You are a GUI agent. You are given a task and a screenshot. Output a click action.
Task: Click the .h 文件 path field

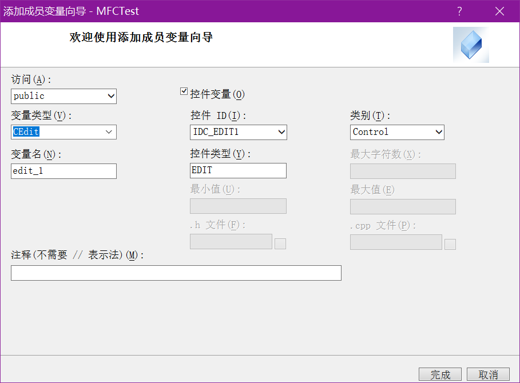tap(231, 242)
